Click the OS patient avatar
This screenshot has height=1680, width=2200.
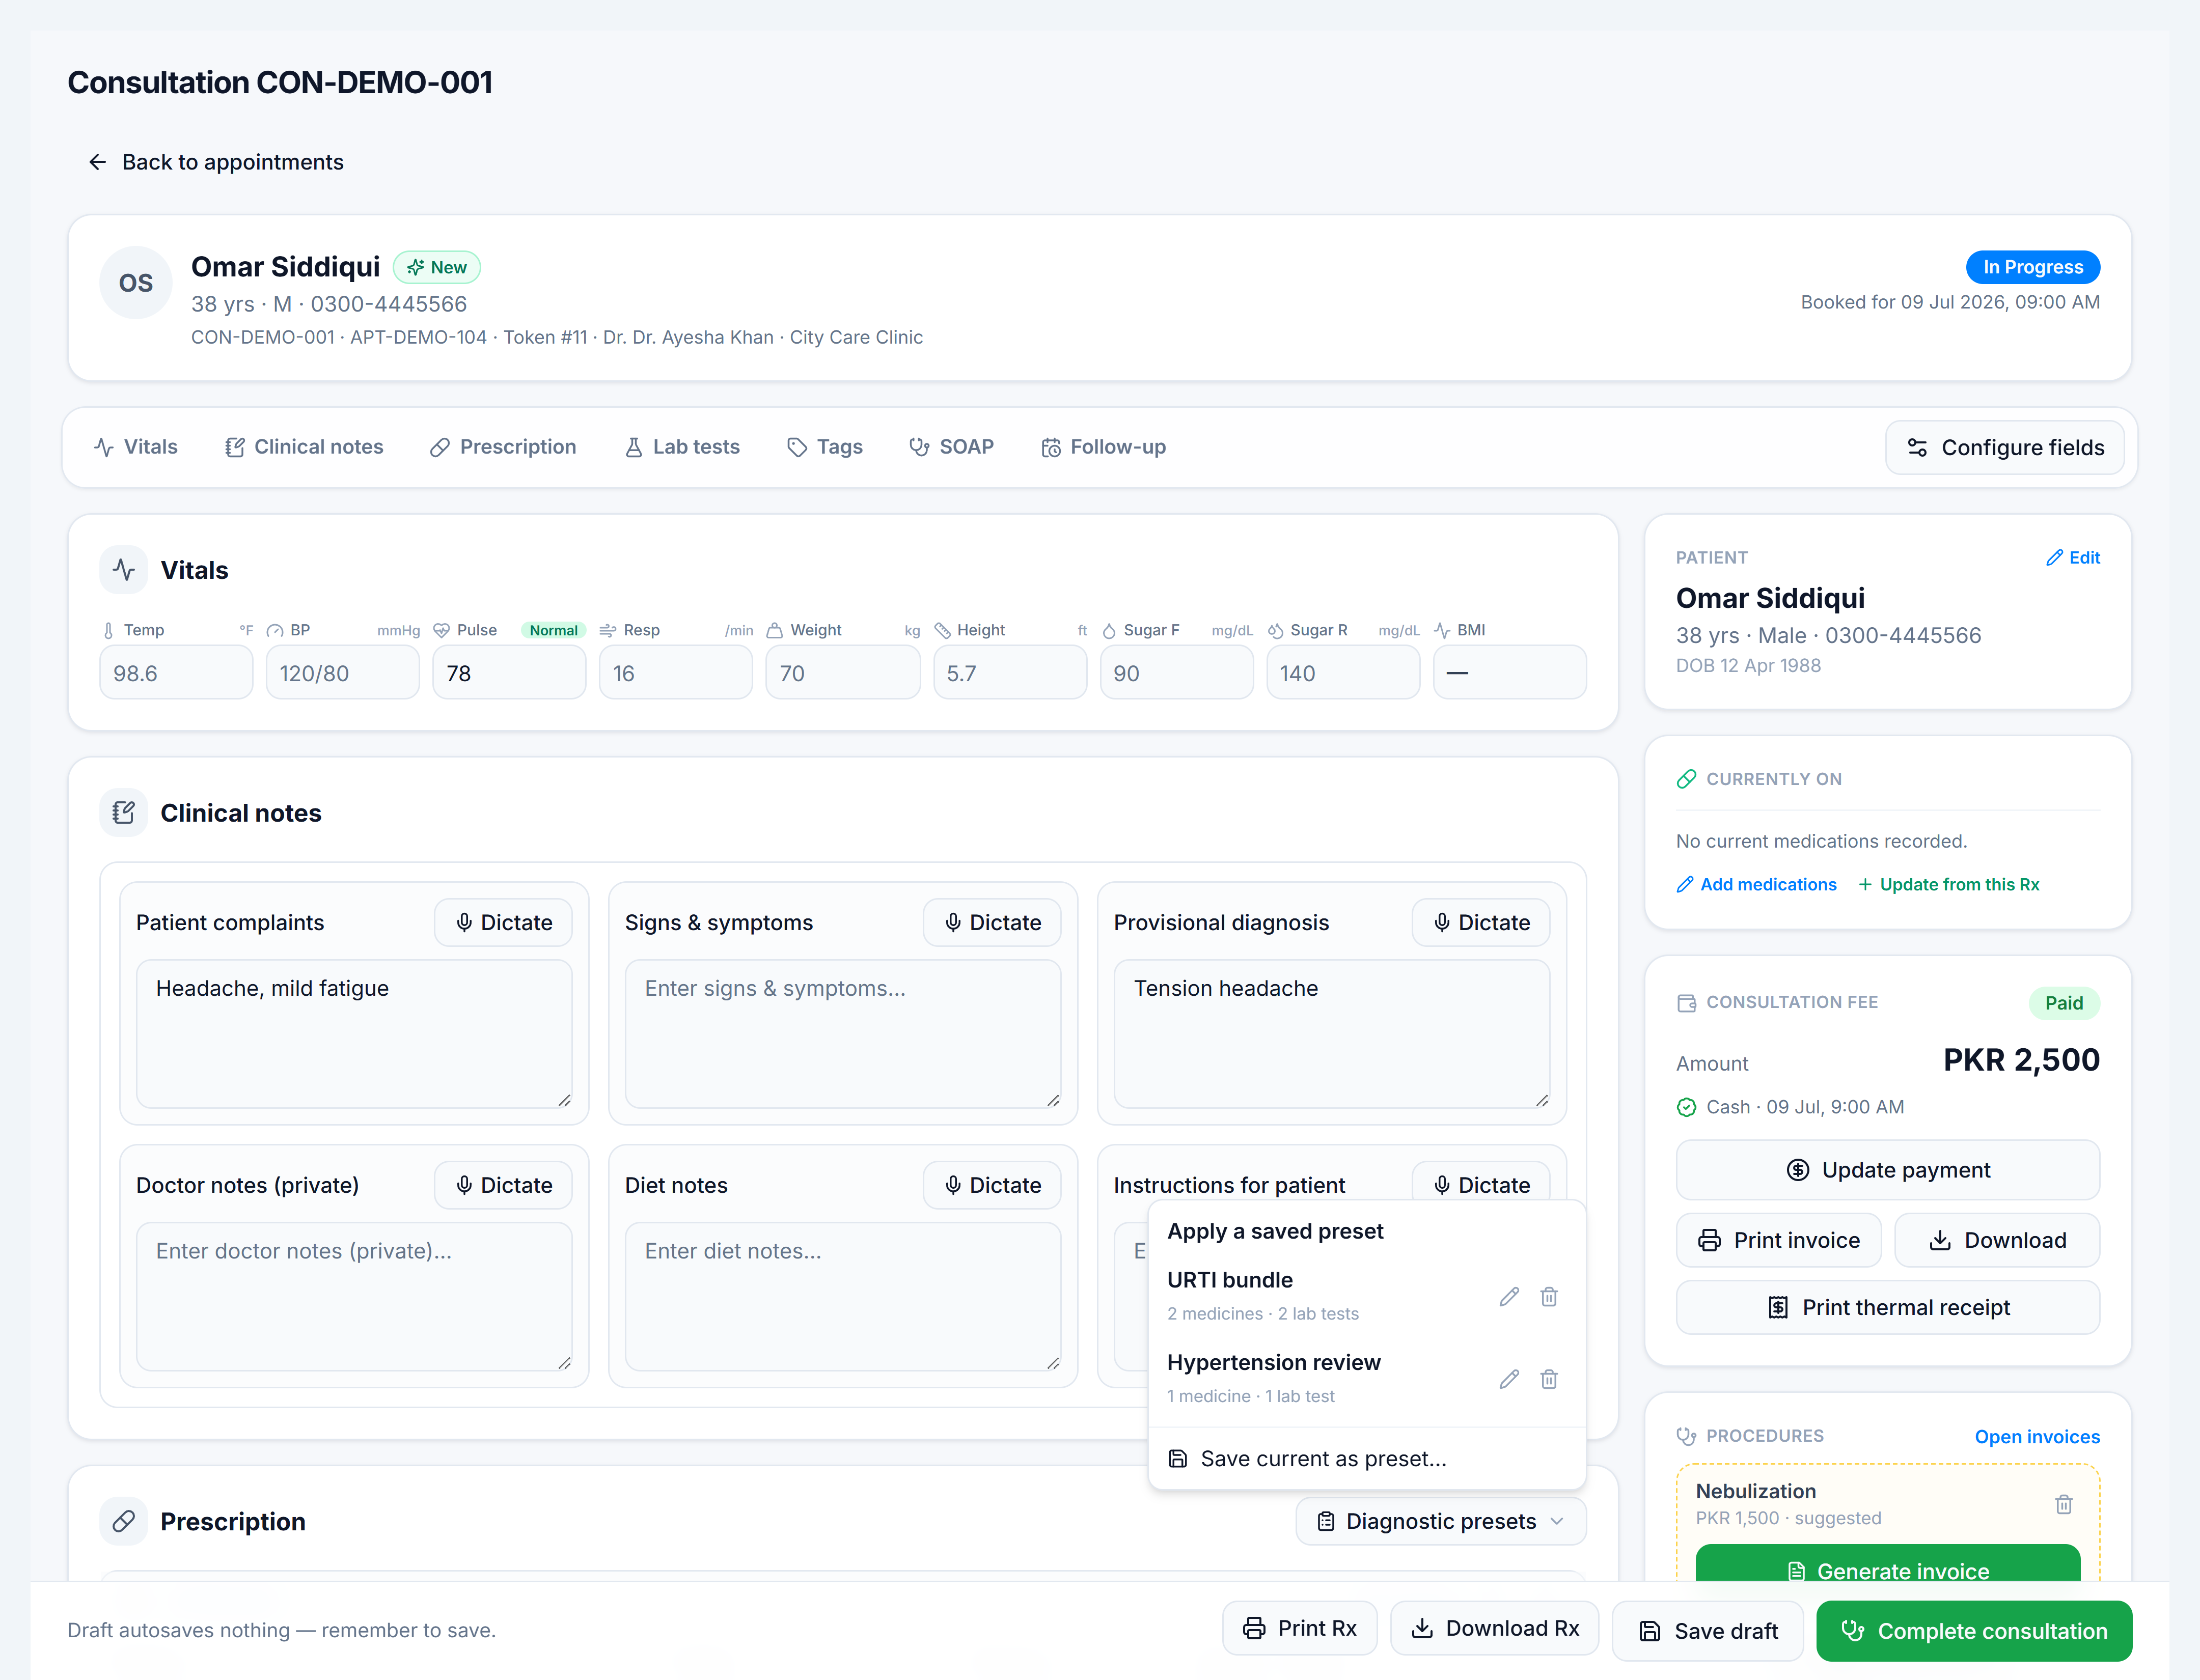[x=136, y=283]
